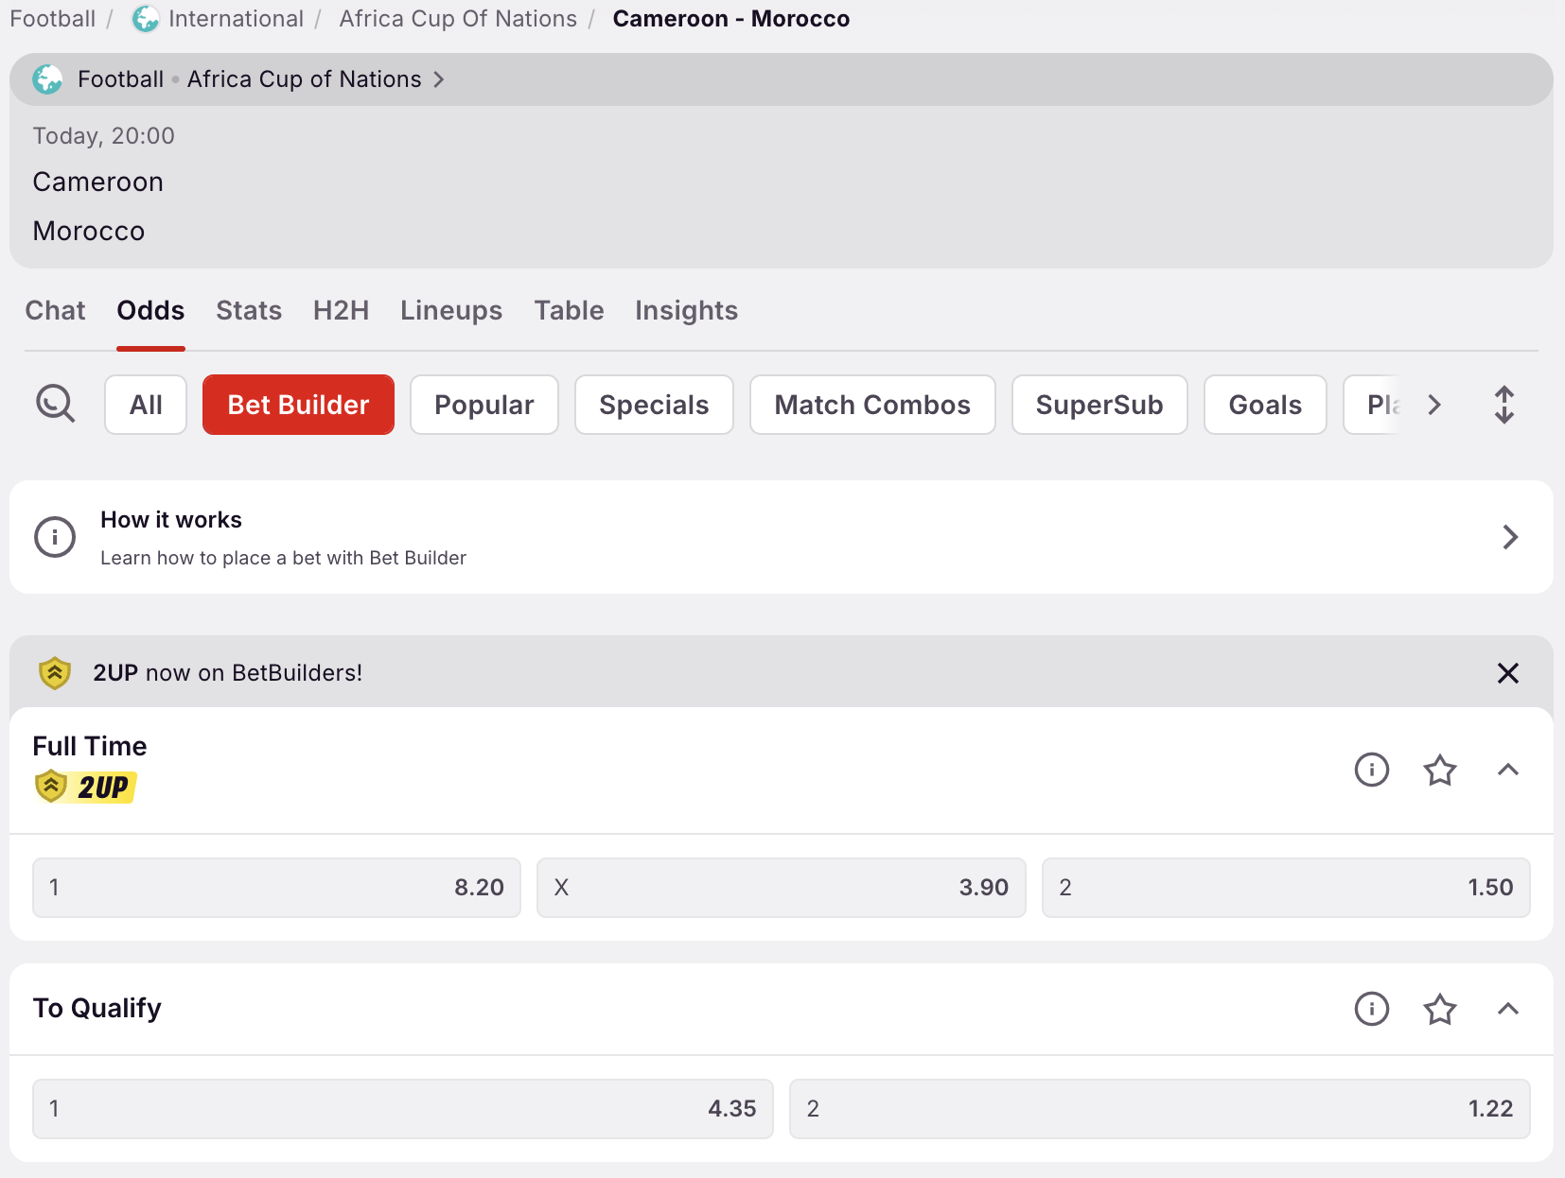This screenshot has width=1565, height=1178.
Task: Pick Morocco win at 1.50 odds
Action: (x=1285, y=888)
